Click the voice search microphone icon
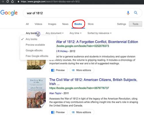 tap(128, 13)
